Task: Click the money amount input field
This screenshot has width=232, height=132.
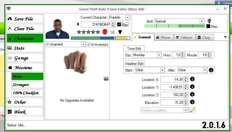Action: click(96, 24)
